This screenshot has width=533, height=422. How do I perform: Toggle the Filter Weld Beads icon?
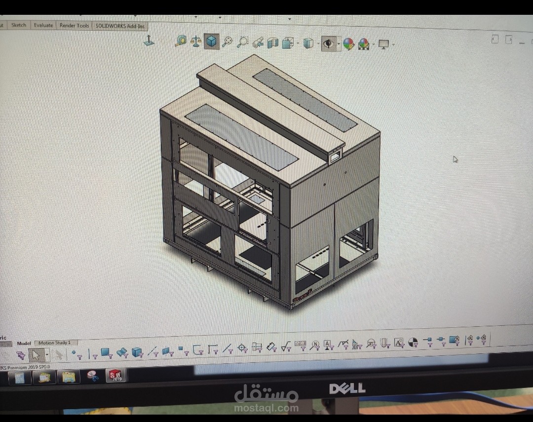tap(357, 344)
